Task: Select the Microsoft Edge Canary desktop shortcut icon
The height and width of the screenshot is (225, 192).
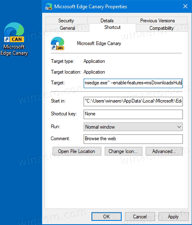Action: tap(14, 32)
